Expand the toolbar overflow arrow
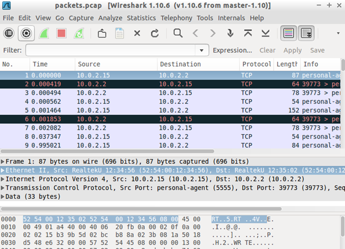345x249 pixels. click(338, 33)
